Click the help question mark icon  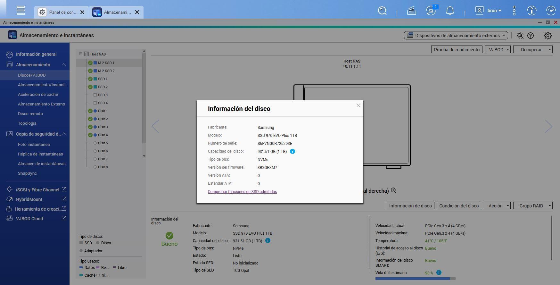coord(531,36)
